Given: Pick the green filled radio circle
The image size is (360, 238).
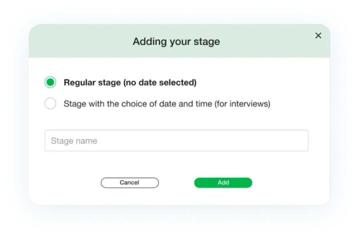Looking at the screenshot, I should (50, 83).
